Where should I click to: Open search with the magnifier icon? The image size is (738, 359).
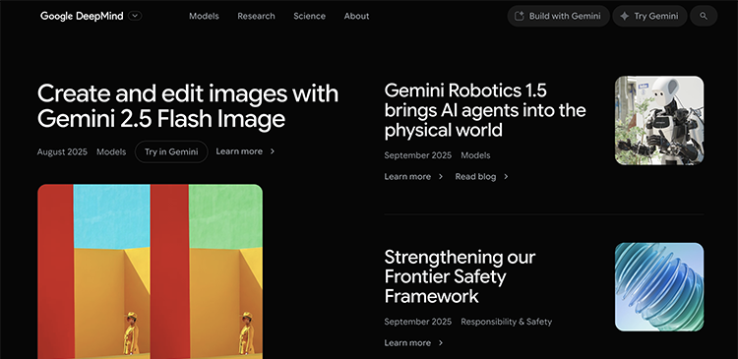[x=704, y=16]
